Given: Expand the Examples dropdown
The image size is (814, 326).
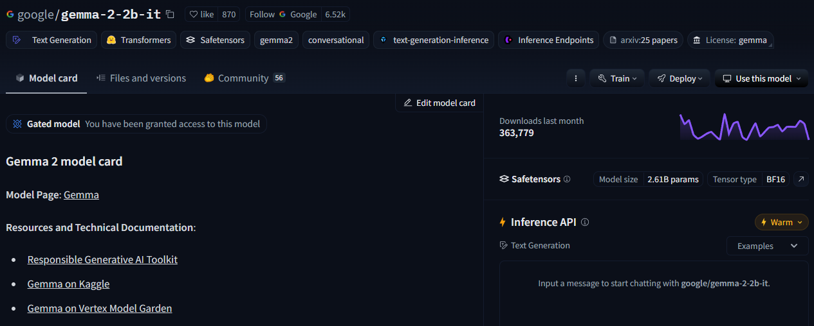Looking at the screenshot, I should 767,246.
